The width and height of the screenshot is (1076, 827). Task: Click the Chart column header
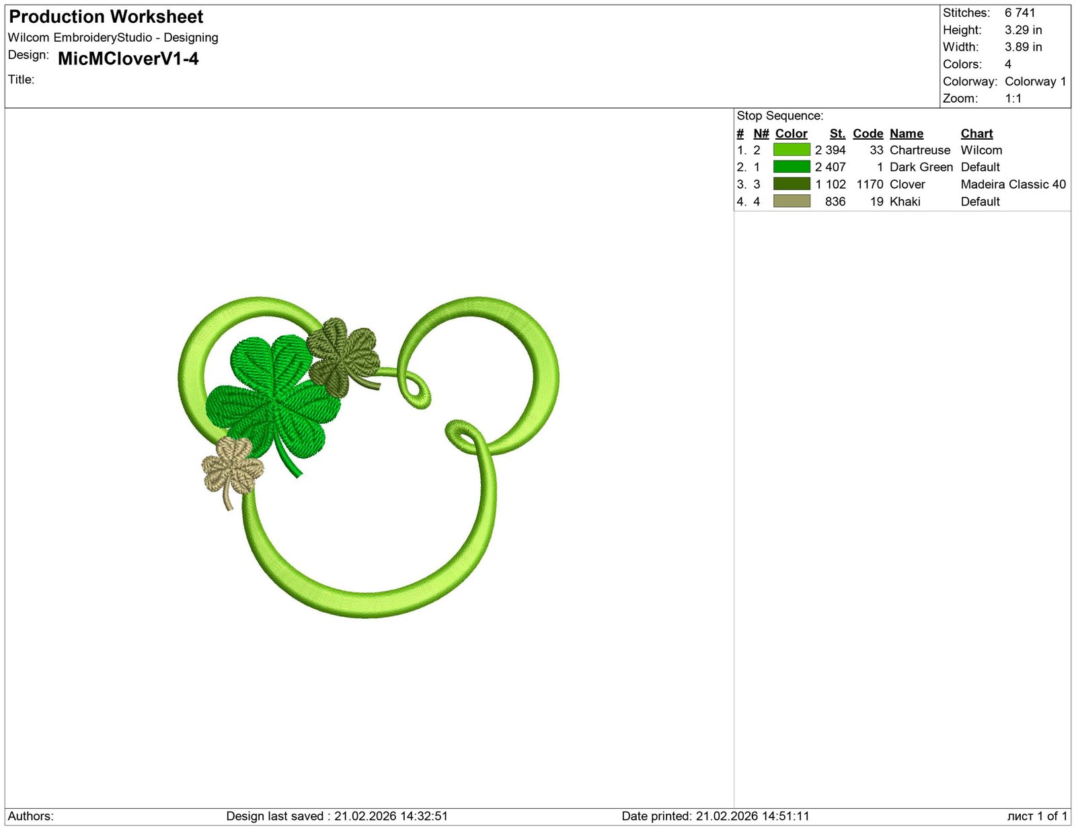tap(976, 134)
